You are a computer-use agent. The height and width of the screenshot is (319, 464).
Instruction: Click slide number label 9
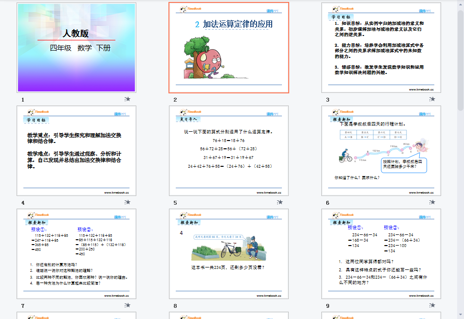coord(328,306)
